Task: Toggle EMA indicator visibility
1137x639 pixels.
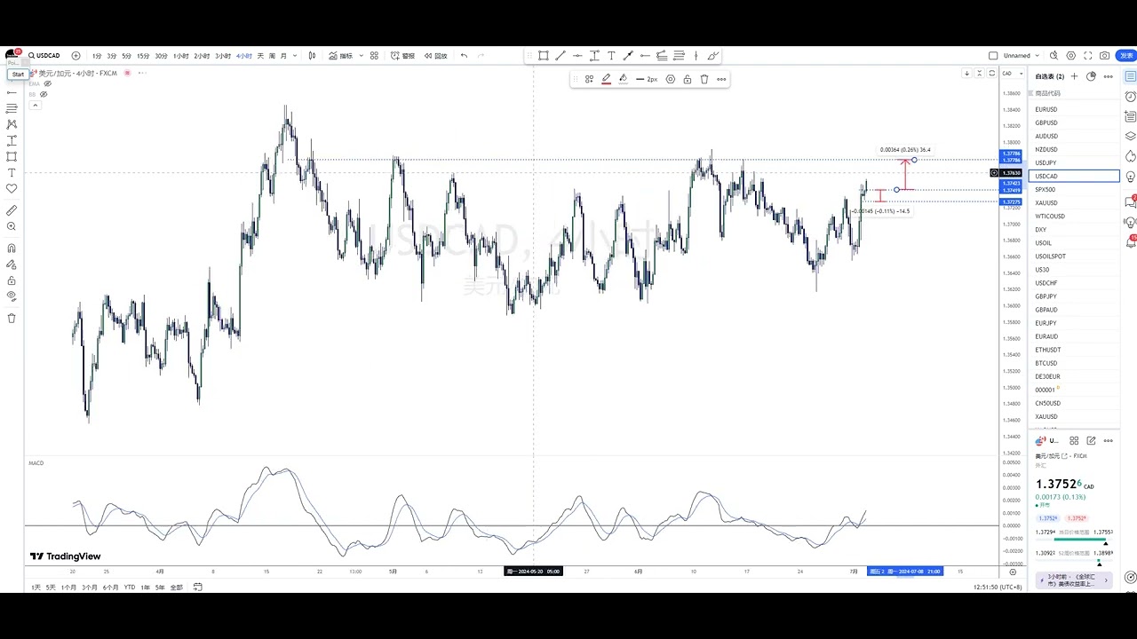Action: point(47,83)
